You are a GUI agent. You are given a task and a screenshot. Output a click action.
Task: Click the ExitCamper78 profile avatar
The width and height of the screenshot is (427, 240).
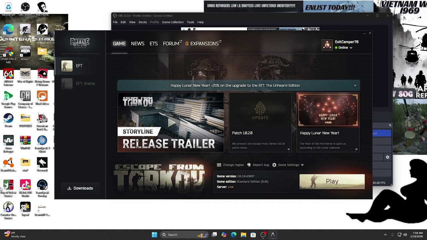pyautogui.click(x=327, y=45)
